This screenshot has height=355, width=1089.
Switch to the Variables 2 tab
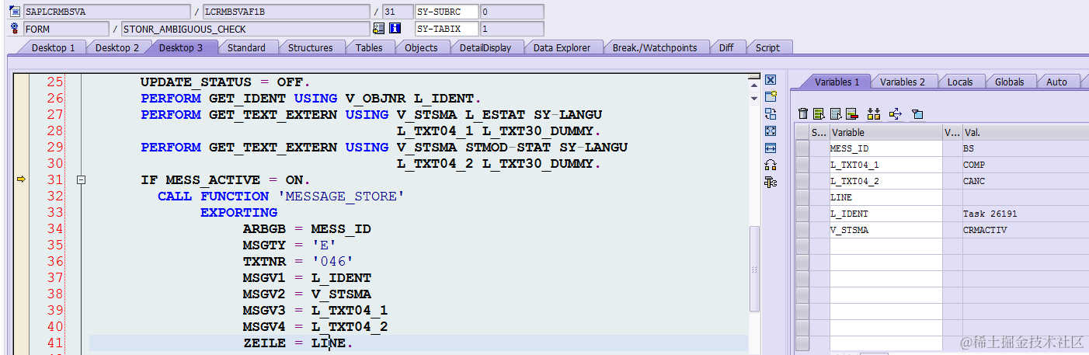click(x=903, y=82)
